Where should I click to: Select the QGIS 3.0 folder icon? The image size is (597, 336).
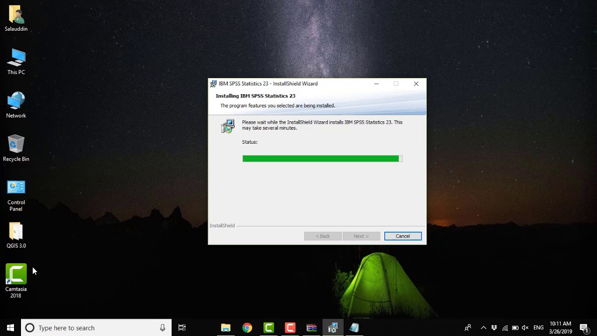coord(16,236)
